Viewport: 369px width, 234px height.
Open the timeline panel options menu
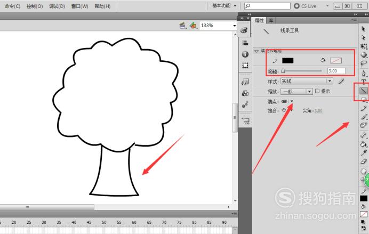[234, 214]
